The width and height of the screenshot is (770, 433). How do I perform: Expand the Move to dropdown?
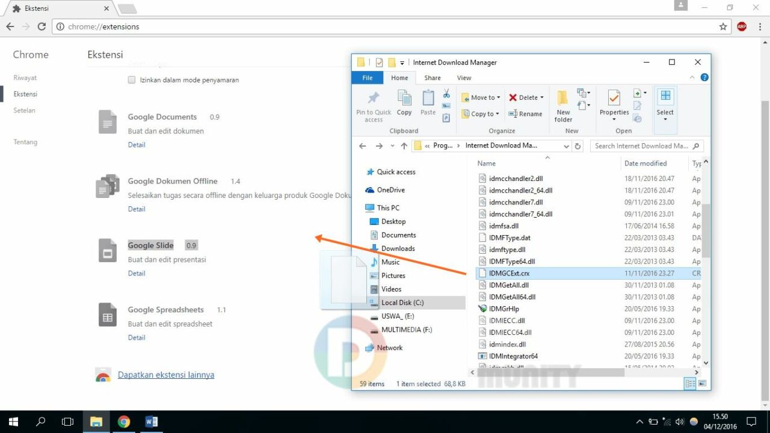(499, 97)
